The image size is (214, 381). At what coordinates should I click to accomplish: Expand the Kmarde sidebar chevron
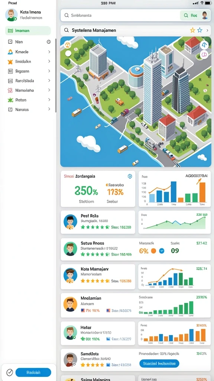coord(49,52)
